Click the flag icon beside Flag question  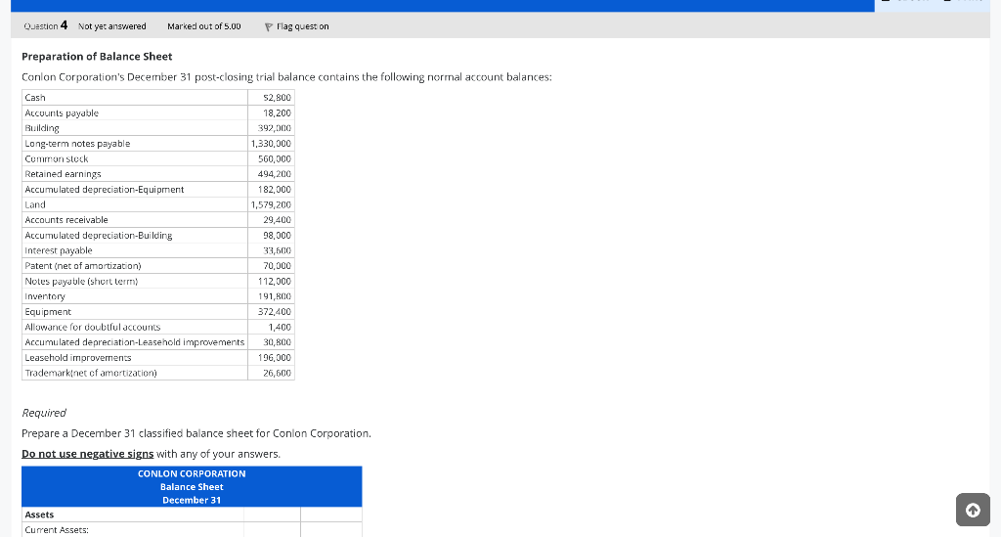(269, 26)
